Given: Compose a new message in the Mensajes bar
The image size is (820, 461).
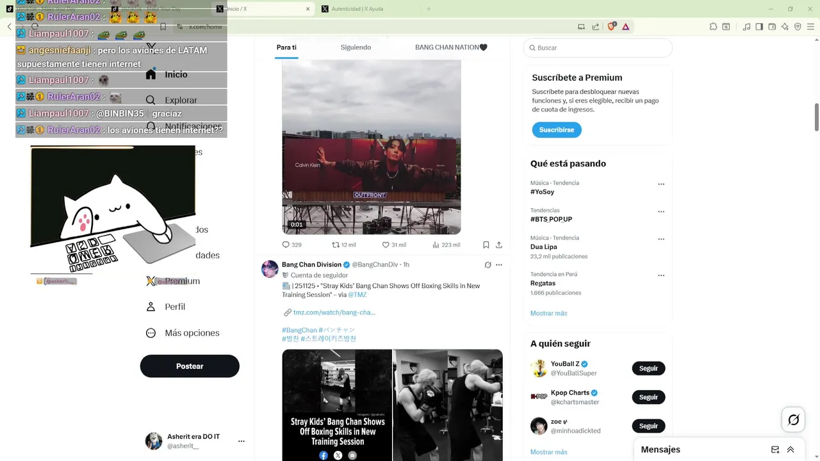Looking at the screenshot, I should 775,449.
